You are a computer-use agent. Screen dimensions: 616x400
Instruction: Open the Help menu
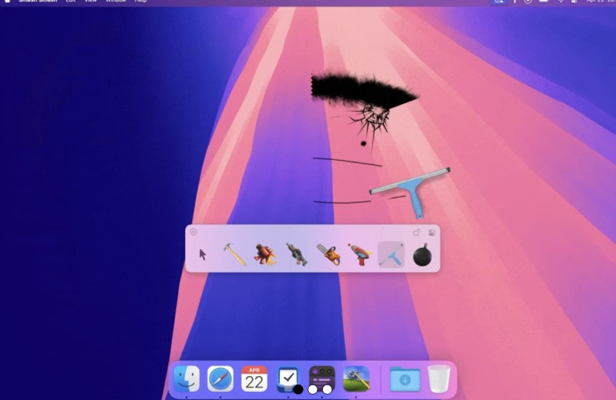(141, 1)
